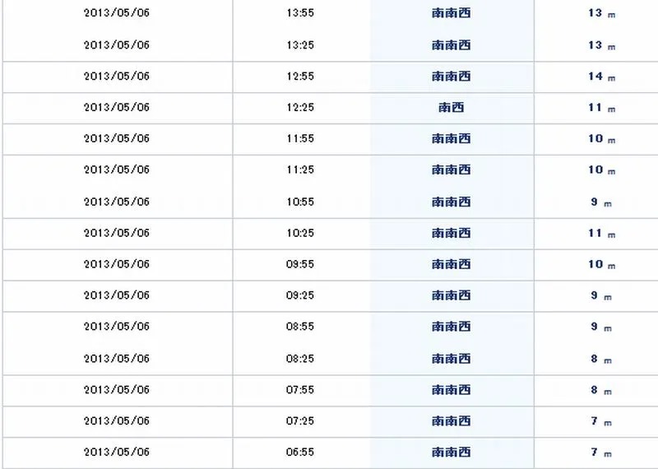Viewport: 658px width, 469px height.
Task: Click the 06:55 time entry
Action: [x=301, y=453]
